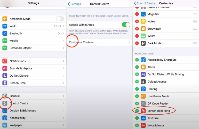Grab the Magnifier reorder handle

195,14
